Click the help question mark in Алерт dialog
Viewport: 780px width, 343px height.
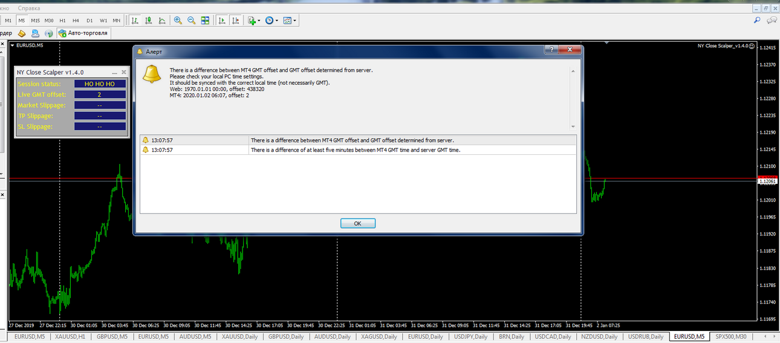click(x=551, y=50)
